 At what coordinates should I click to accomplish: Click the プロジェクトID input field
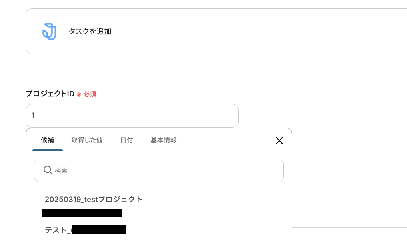pos(132,116)
